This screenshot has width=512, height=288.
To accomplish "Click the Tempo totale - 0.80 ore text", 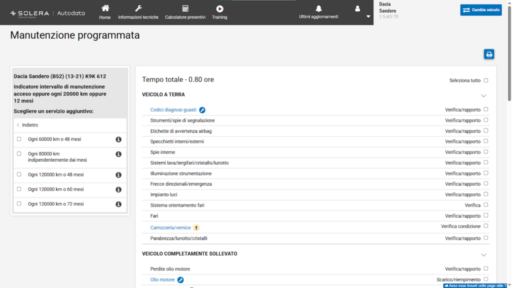I will (178, 79).
